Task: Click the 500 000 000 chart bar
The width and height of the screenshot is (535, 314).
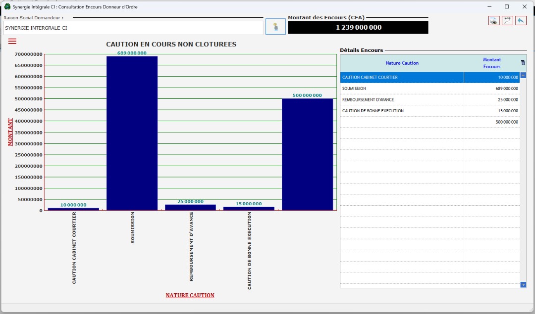Action: tap(307, 154)
